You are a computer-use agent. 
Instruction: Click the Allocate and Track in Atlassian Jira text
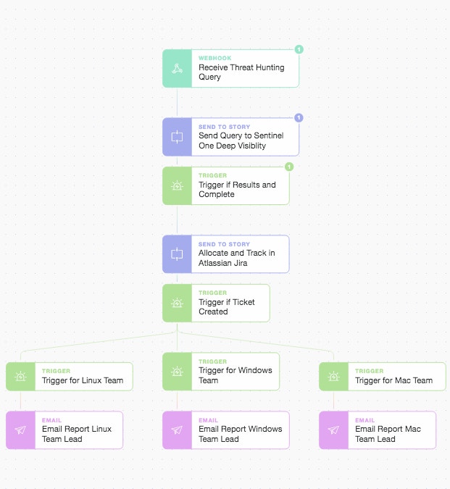pos(236,258)
